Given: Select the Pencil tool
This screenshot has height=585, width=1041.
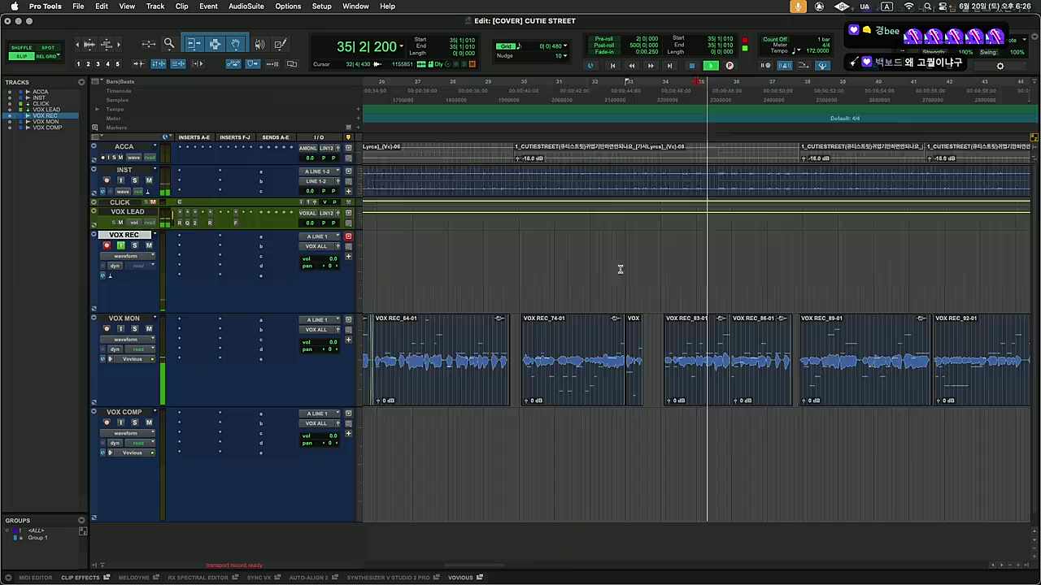Looking at the screenshot, I should [280, 44].
